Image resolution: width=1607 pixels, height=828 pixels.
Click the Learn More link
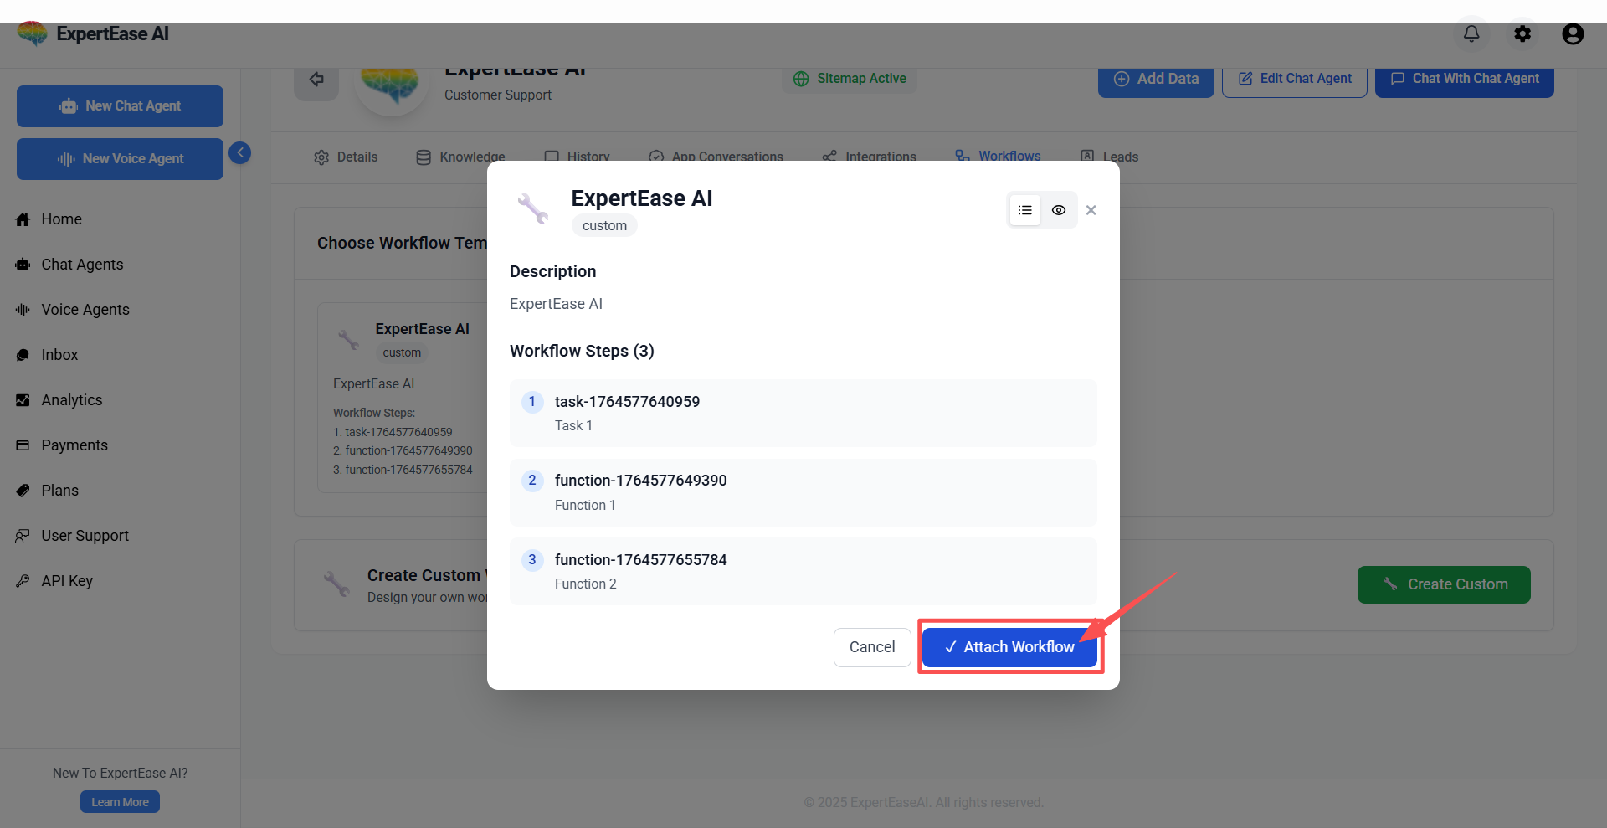[120, 802]
